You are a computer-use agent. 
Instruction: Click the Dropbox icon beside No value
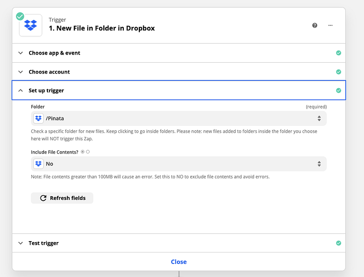(39, 163)
